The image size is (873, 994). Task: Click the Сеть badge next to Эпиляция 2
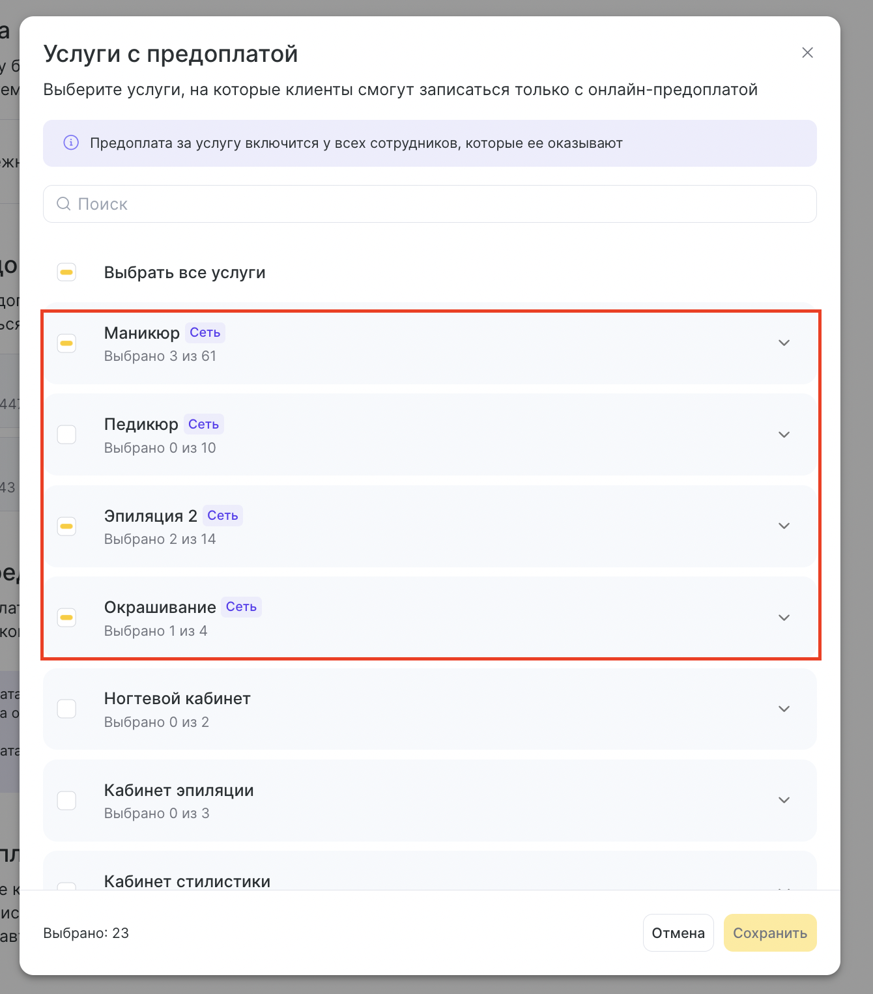pos(223,516)
